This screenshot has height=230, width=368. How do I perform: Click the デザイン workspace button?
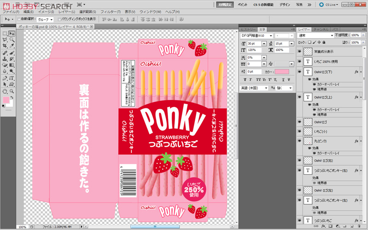pos(285,5)
